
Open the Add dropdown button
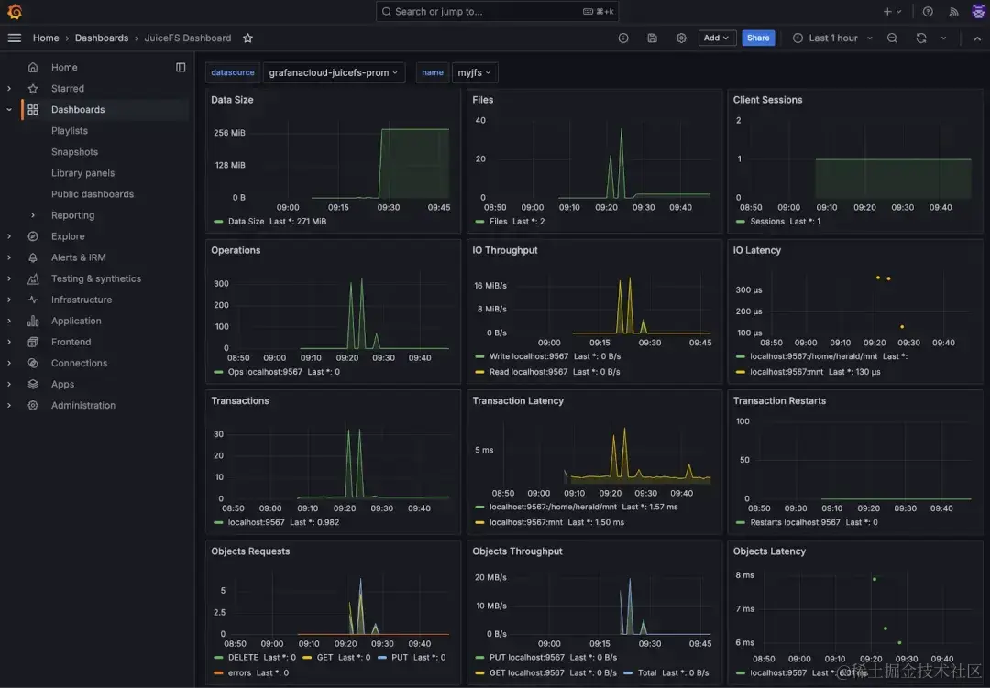tap(717, 38)
